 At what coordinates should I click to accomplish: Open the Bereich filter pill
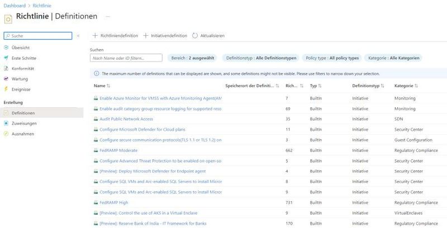(x=192, y=58)
